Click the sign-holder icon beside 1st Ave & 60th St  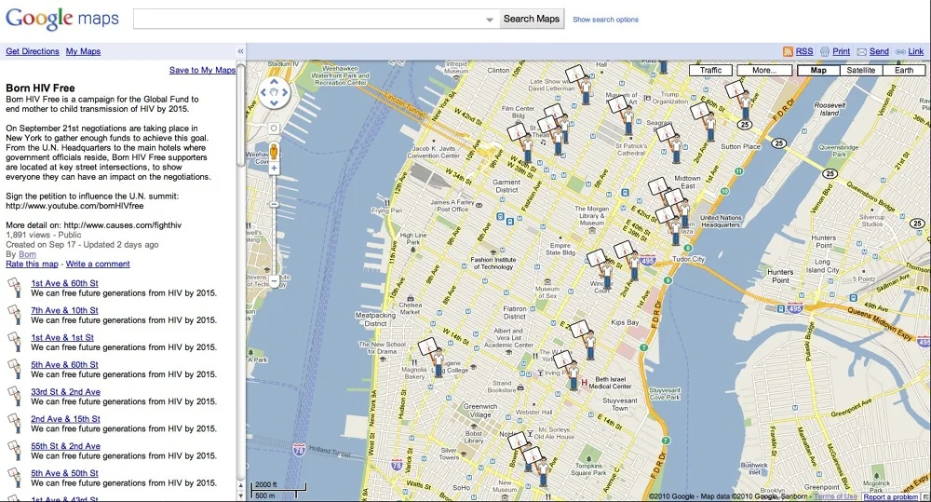(14, 288)
